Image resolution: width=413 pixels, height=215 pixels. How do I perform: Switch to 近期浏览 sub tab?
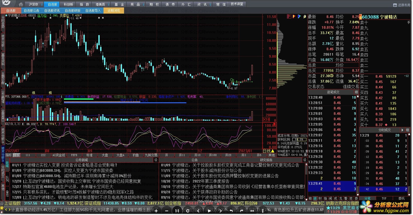coord(114,11)
